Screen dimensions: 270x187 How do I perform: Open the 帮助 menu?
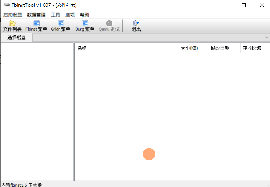84,14
